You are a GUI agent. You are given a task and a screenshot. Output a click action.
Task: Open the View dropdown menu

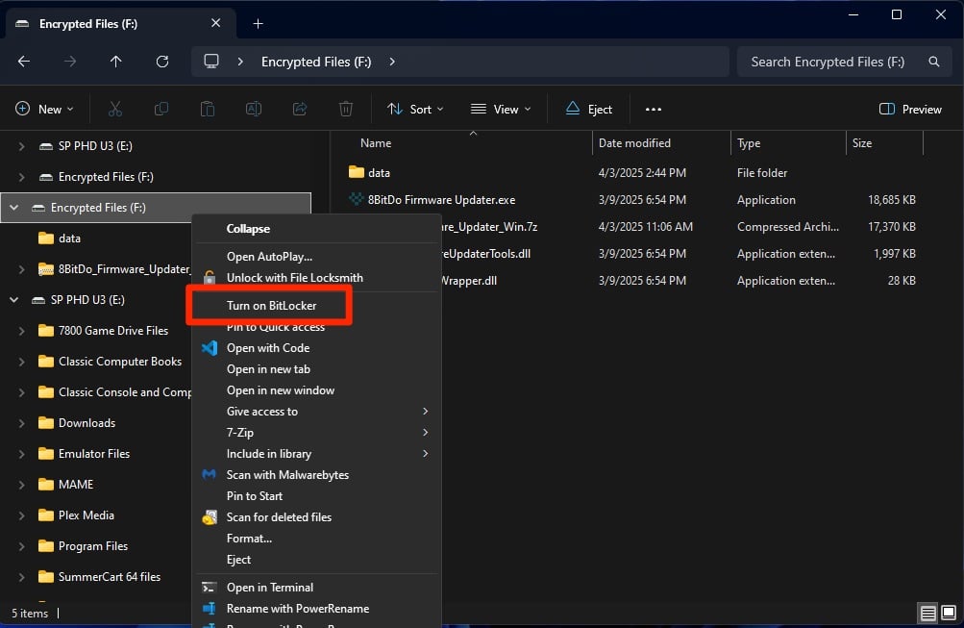[x=501, y=110]
